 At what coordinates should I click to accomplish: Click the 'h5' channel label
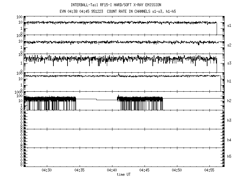click(229, 156)
